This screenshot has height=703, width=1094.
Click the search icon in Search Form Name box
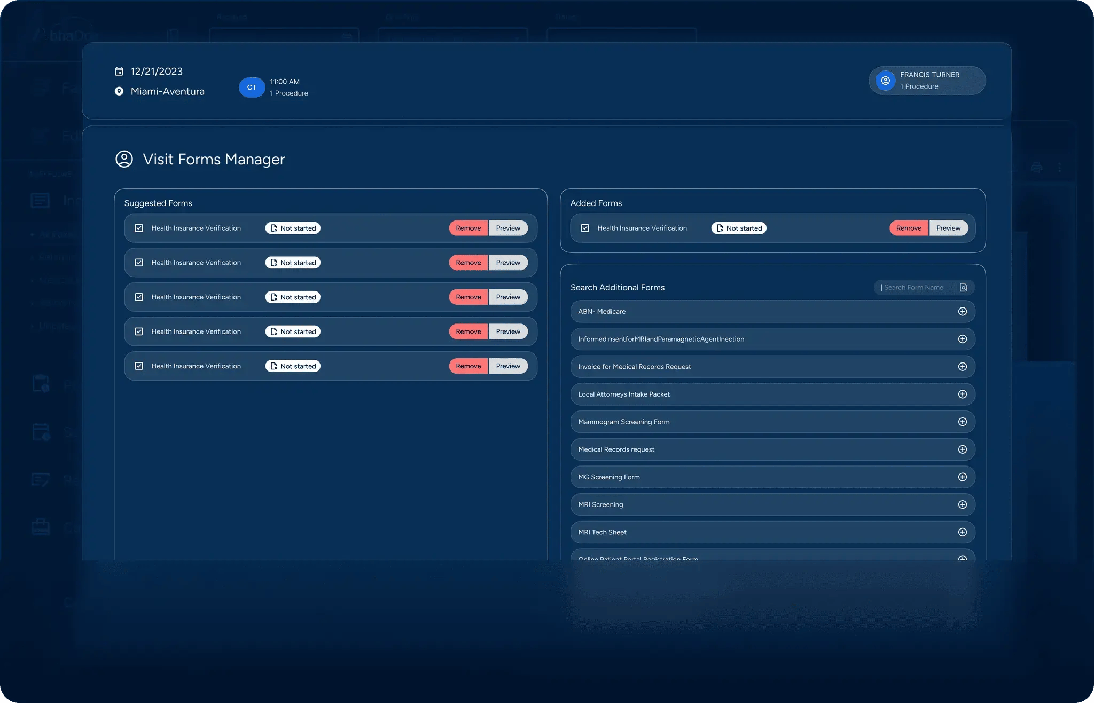(x=963, y=287)
